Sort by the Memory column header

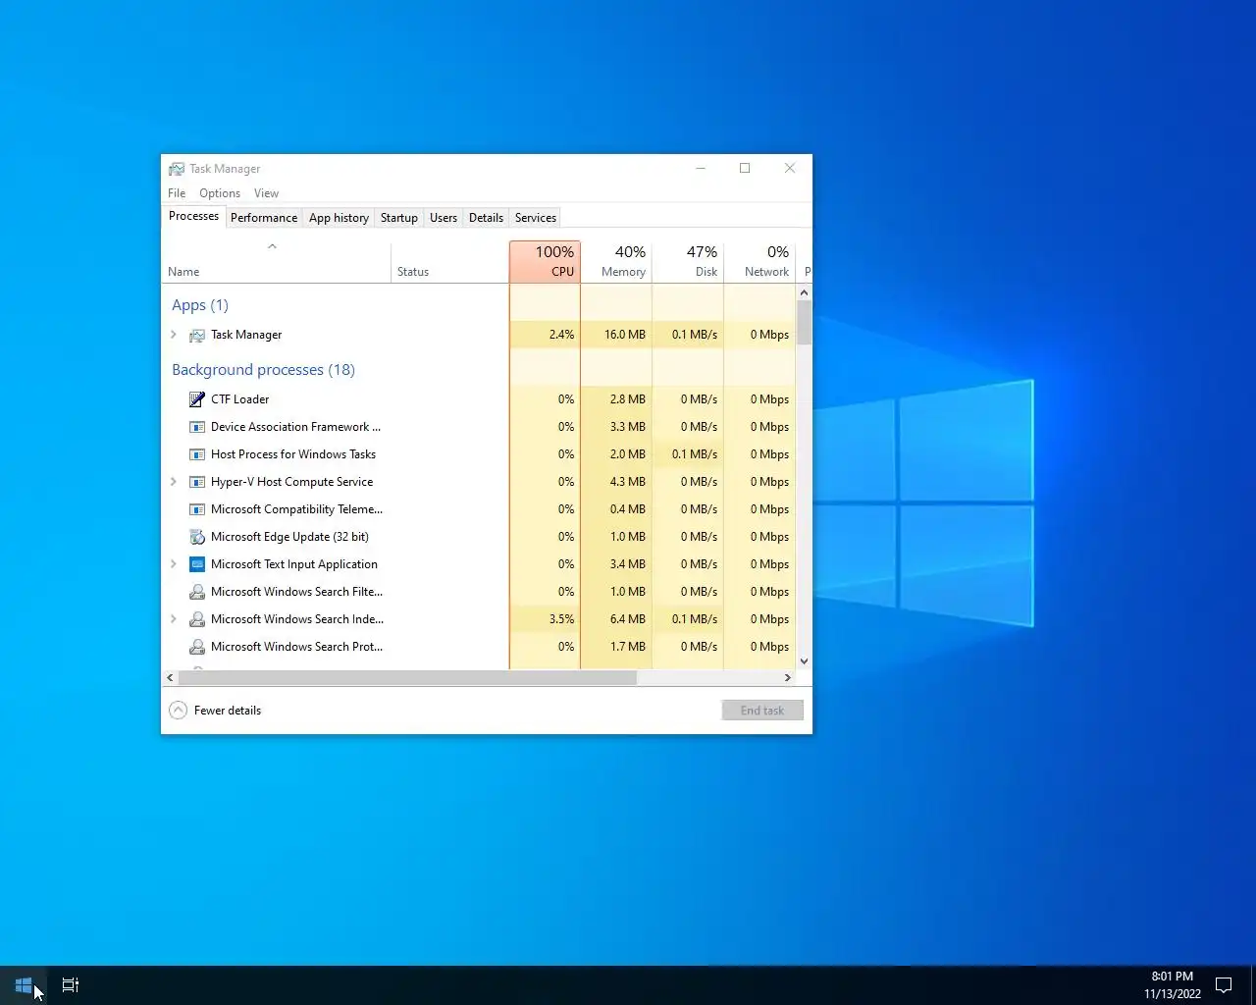[616, 262]
